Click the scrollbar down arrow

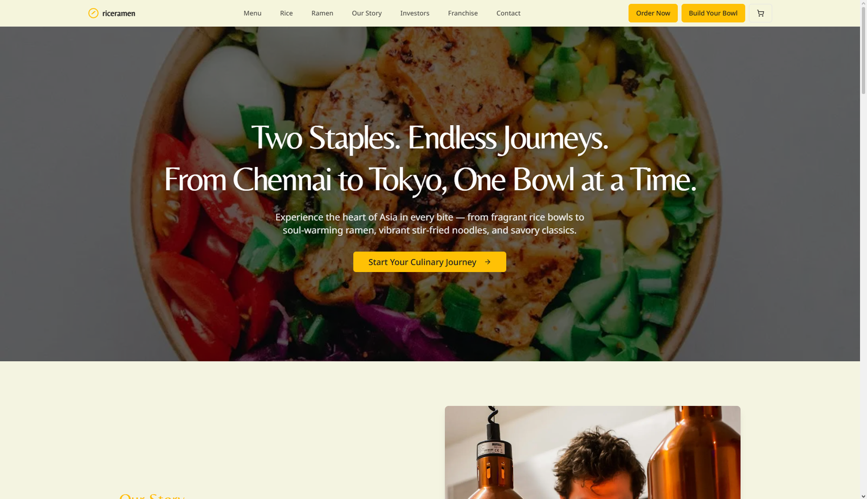(x=863, y=495)
